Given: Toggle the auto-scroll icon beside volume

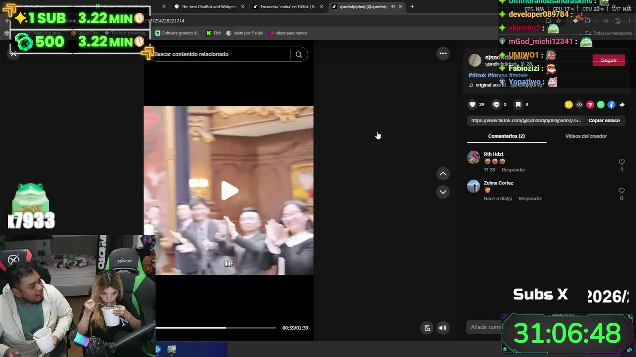Looking at the screenshot, I should 427,328.
